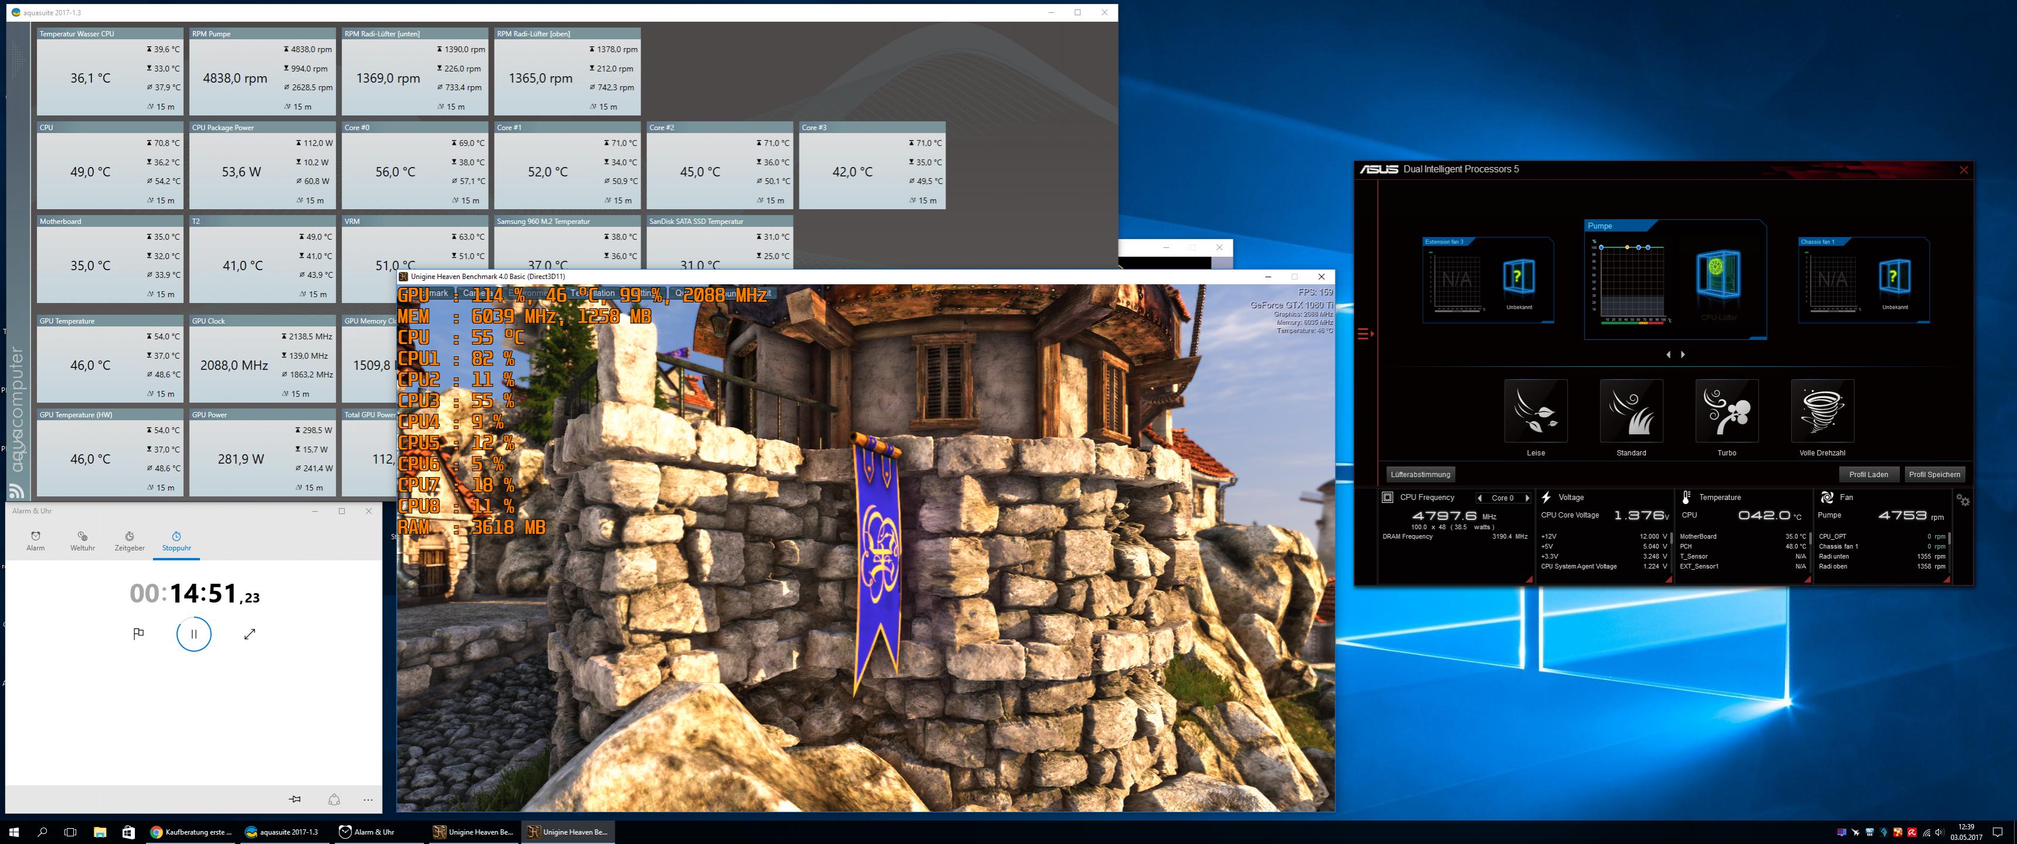Click the Profil Speichern button

tap(1934, 474)
